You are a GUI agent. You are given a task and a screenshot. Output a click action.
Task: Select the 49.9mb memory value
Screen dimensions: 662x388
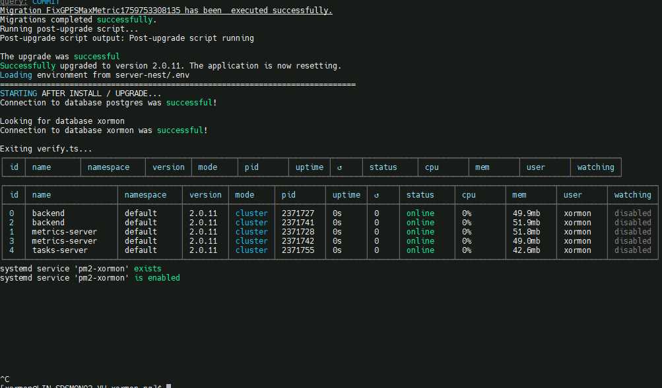[x=526, y=213]
